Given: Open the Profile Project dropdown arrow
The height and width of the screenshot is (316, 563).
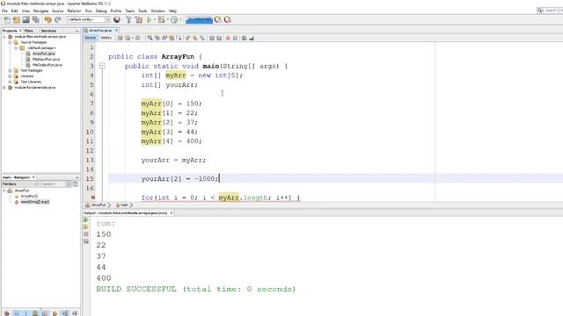Looking at the screenshot, I should click(x=180, y=19).
